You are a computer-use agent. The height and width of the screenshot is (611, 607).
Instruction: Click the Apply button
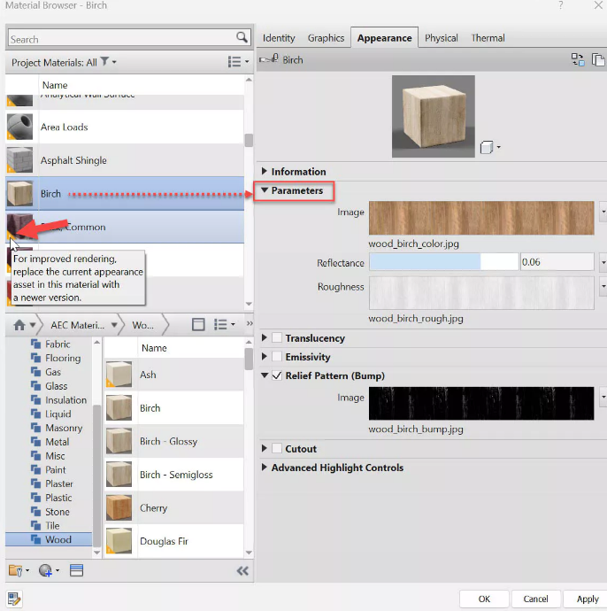pos(588,599)
